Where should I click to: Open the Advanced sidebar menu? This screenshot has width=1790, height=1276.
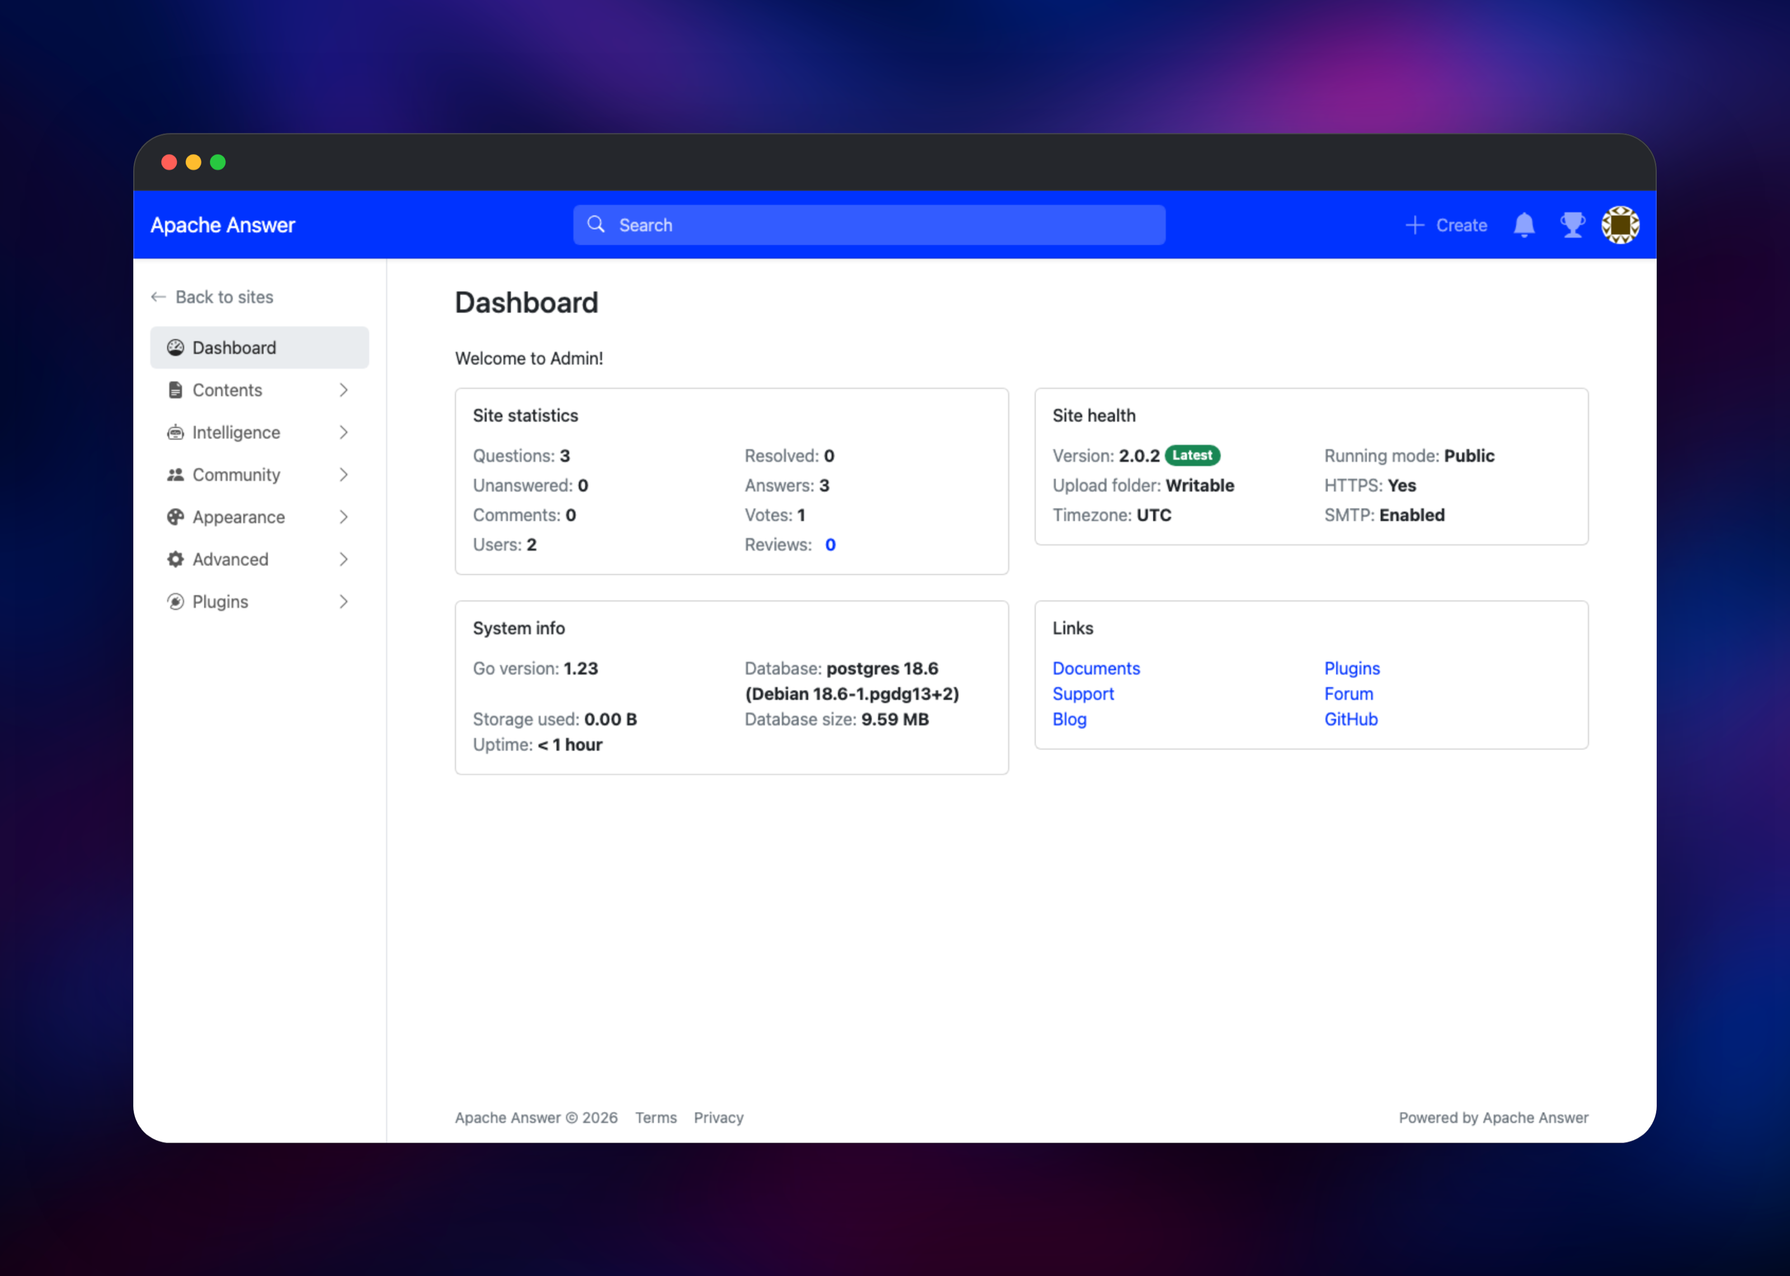(x=259, y=559)
